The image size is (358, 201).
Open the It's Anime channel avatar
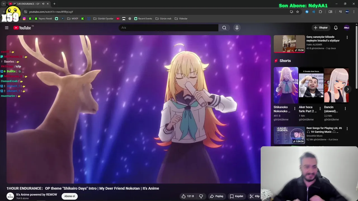click(x=10, y=196)
